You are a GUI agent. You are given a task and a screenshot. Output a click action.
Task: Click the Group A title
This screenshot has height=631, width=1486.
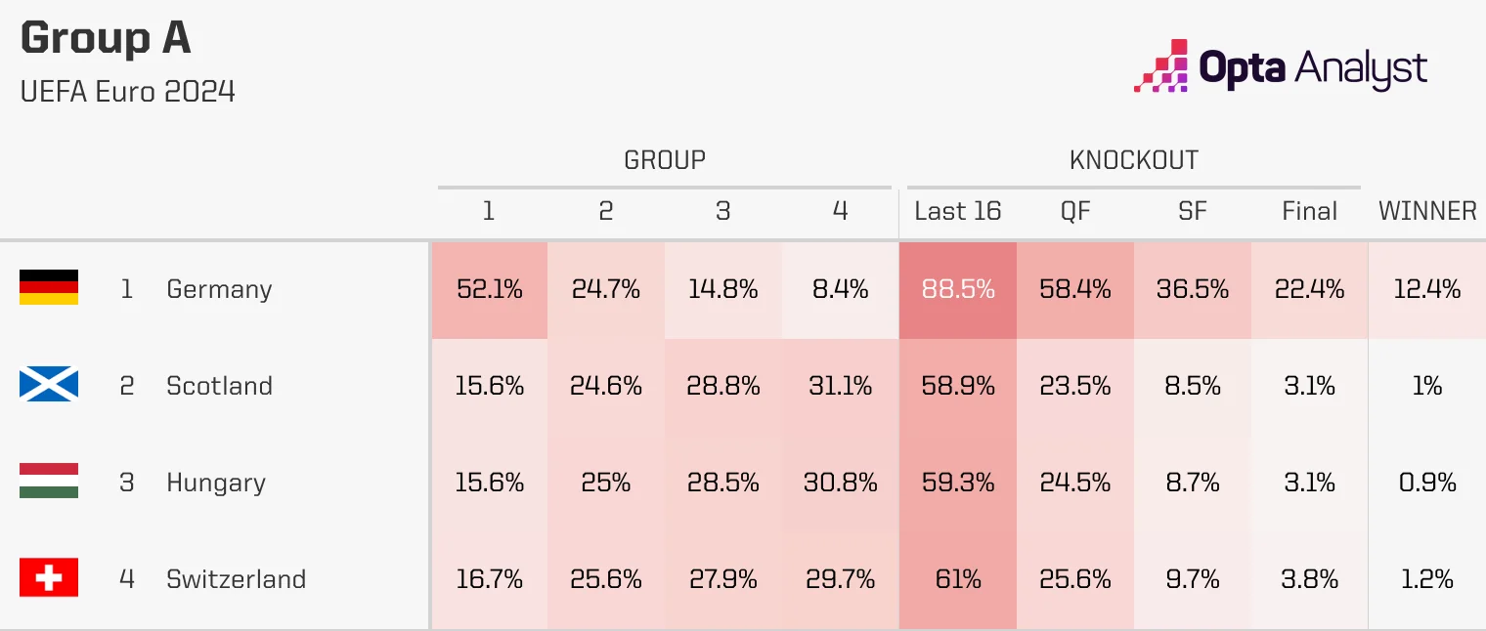[106, 39]
